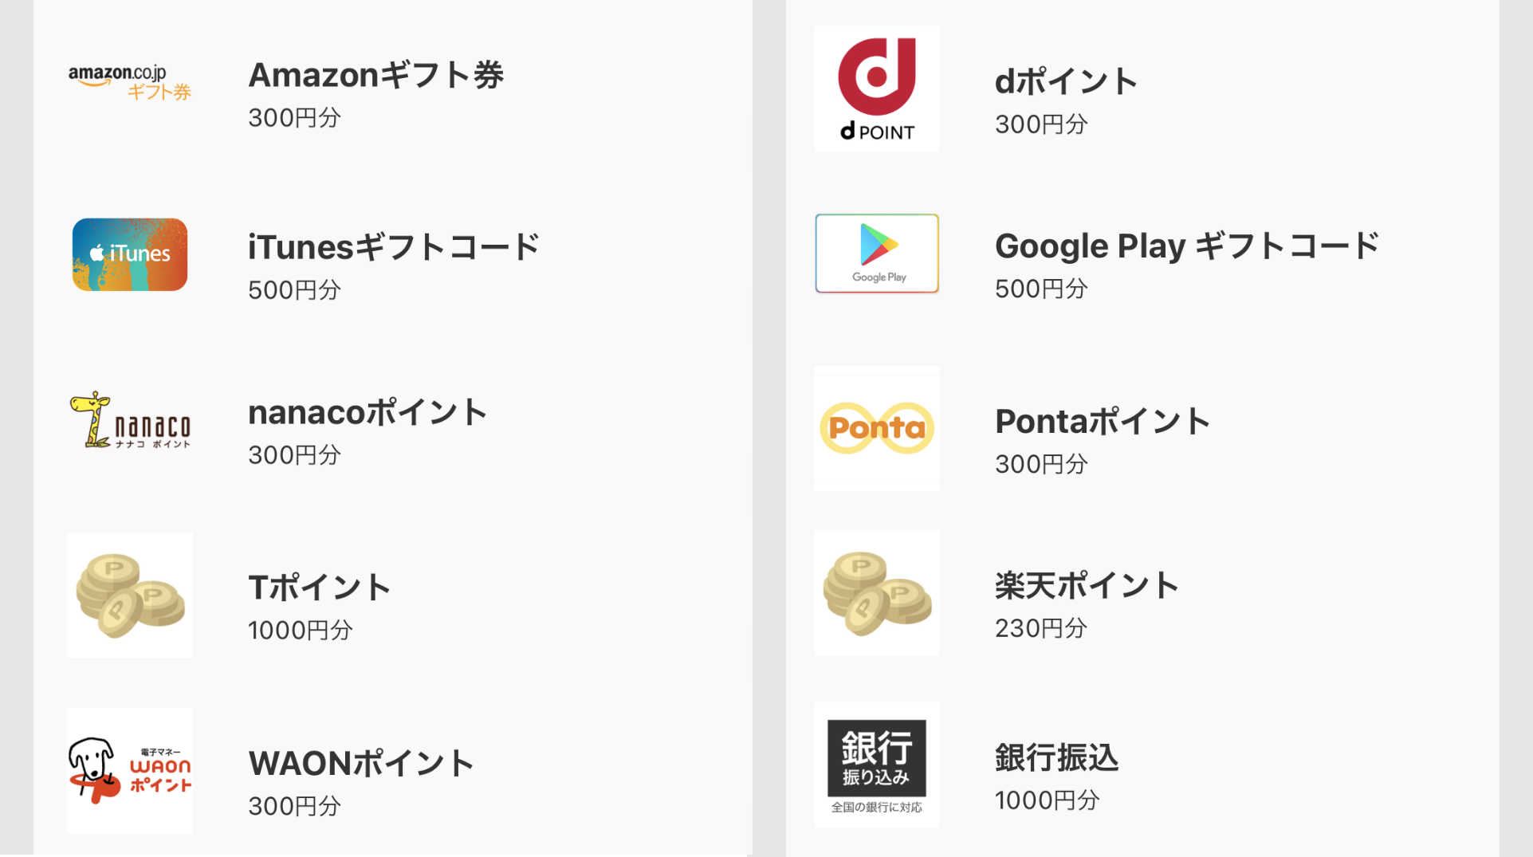Viewport: 1533px width, 857px height.
Task: Click the dポイント title text
Action: [x=1066, y=81]
